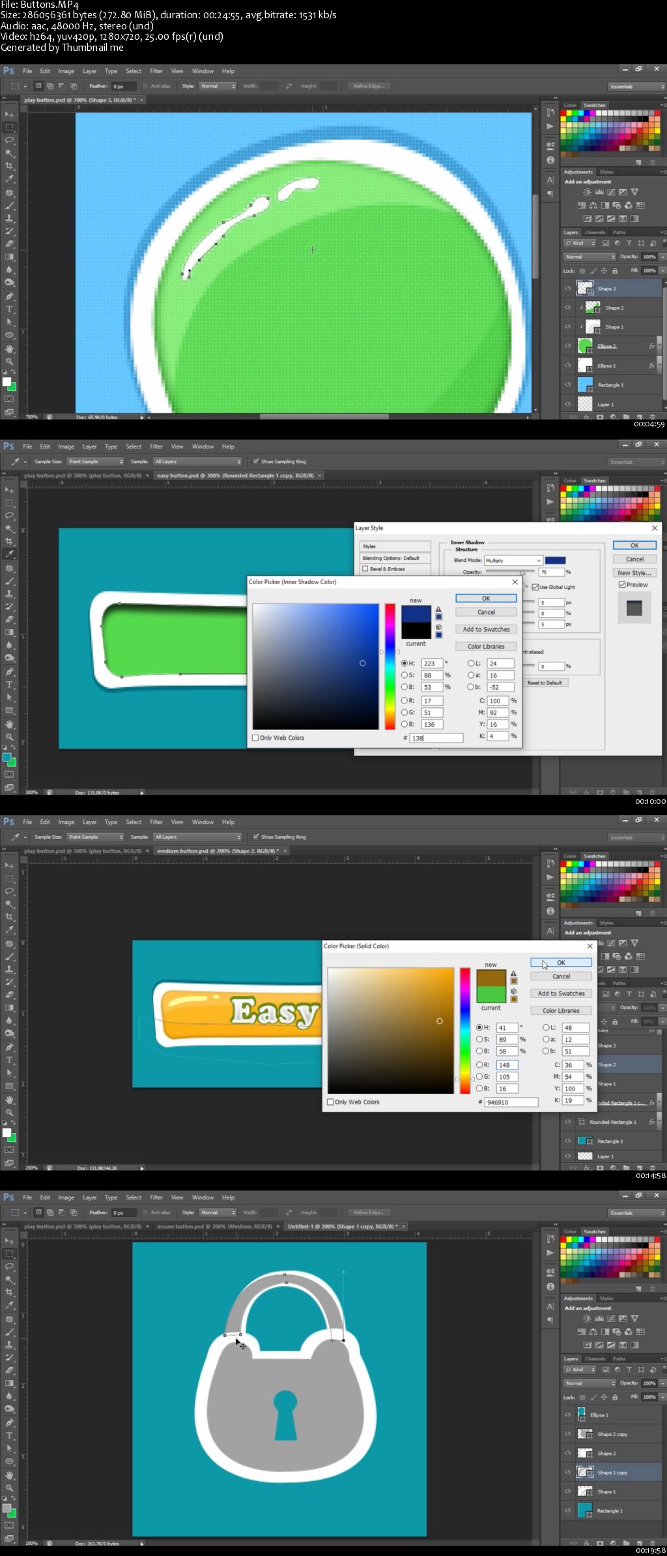
Task: Toggle the Use Global Light checkbox
Action: 535,587
